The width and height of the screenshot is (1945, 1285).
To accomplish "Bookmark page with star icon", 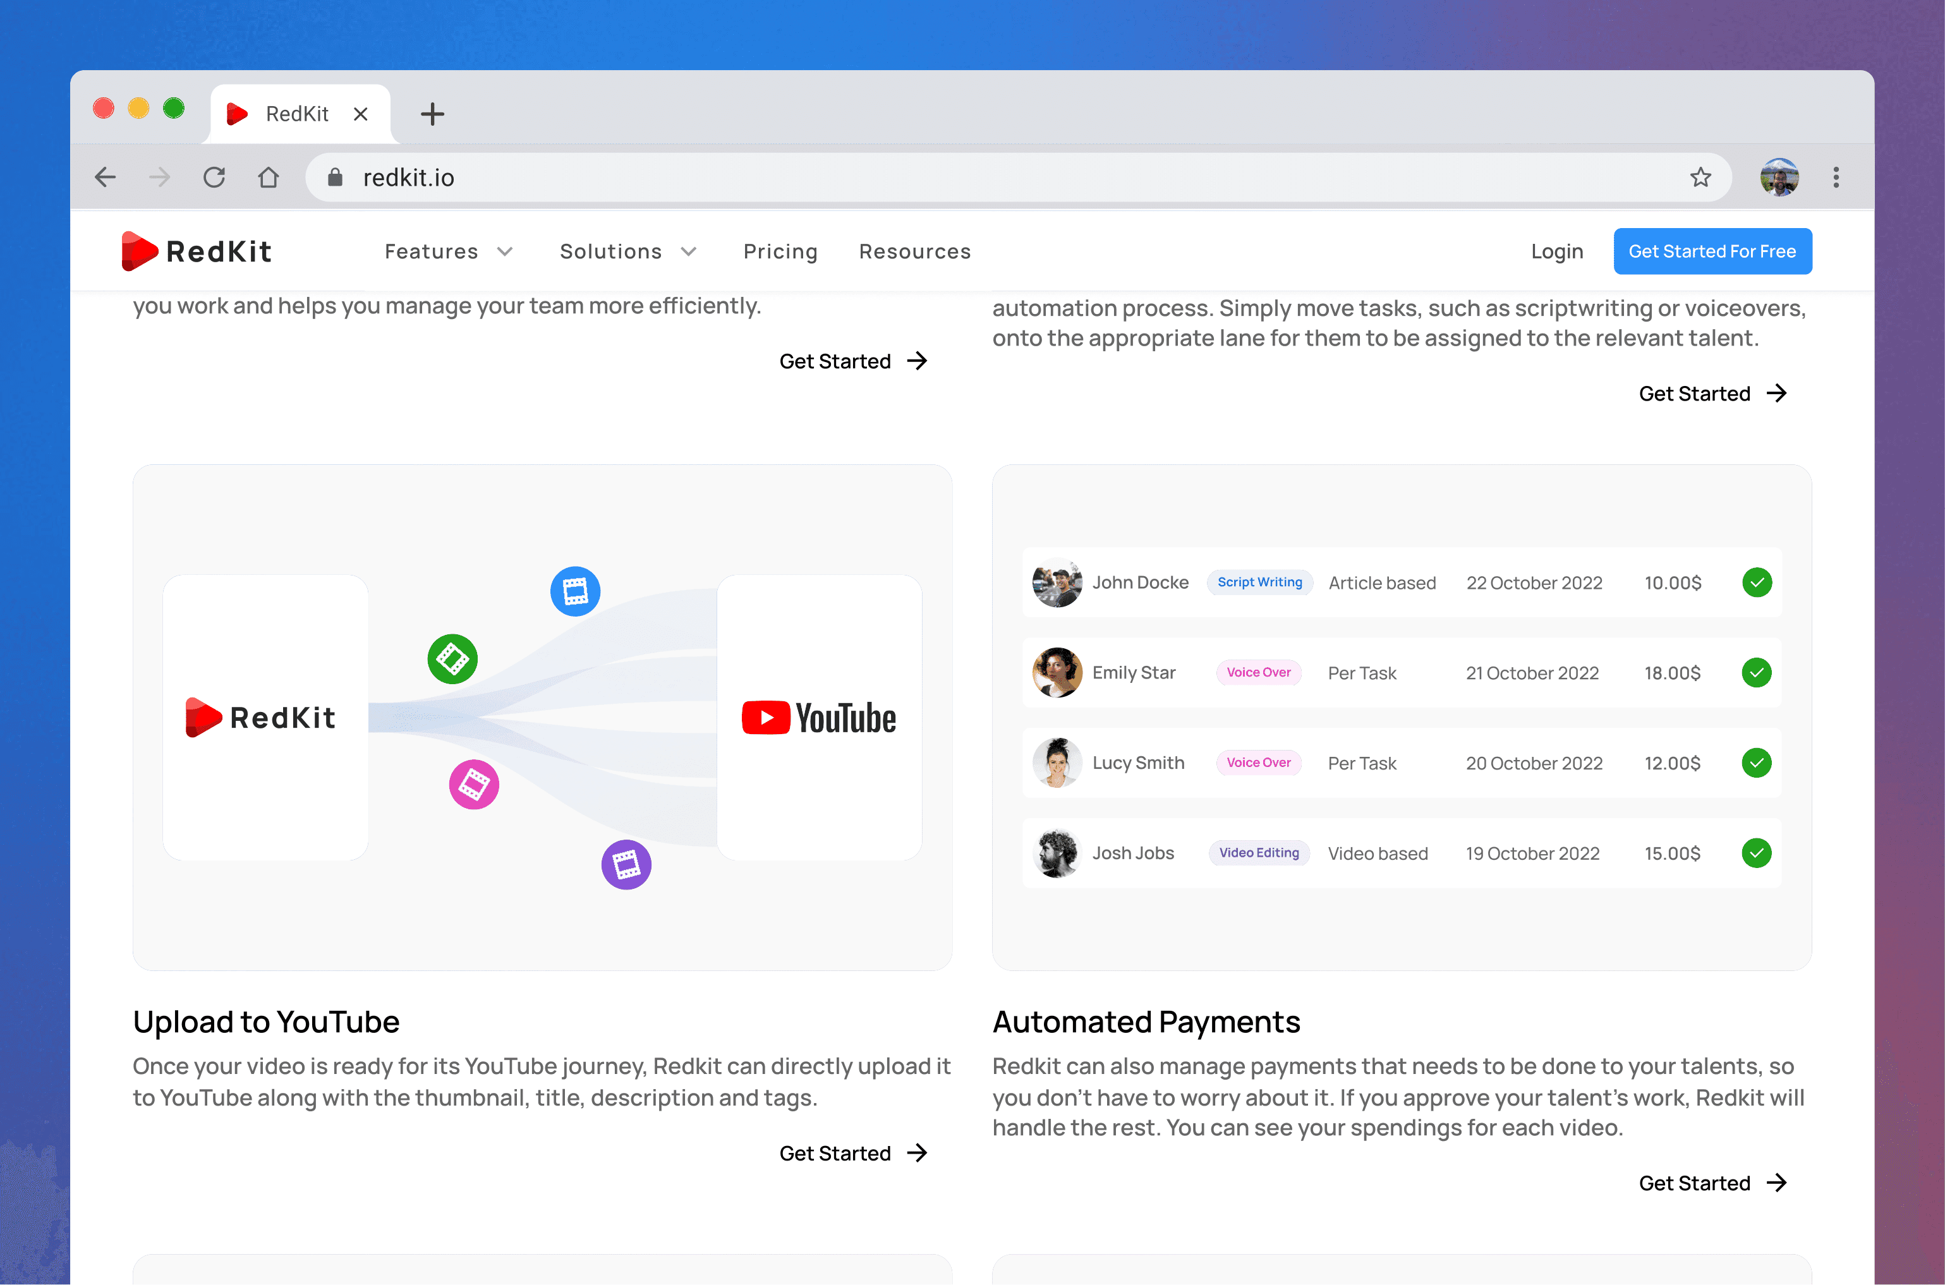I will pos(1700,177).
